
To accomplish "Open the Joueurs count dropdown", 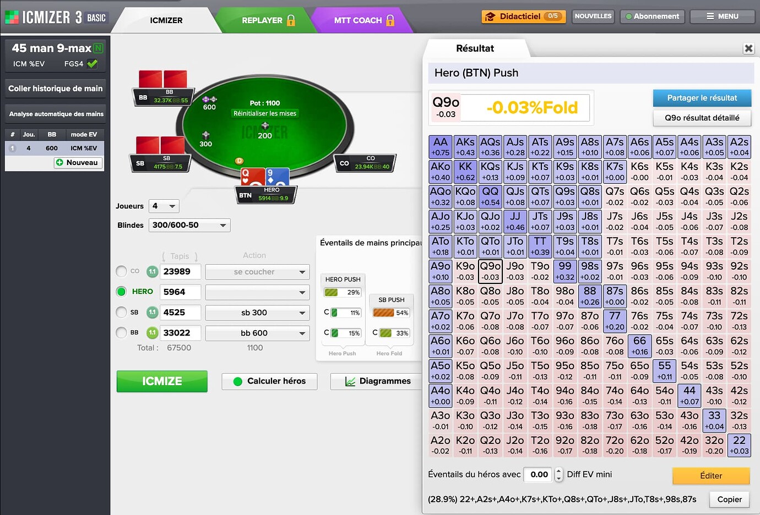I will coord(164,206).
